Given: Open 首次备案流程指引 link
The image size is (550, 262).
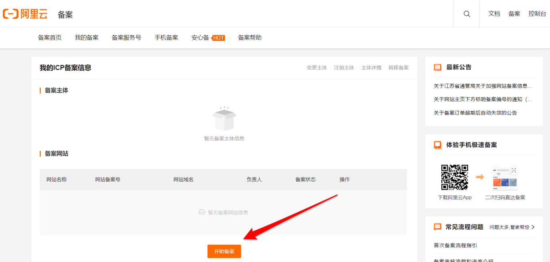Looking at the screenshot, I should coord(455,246).
